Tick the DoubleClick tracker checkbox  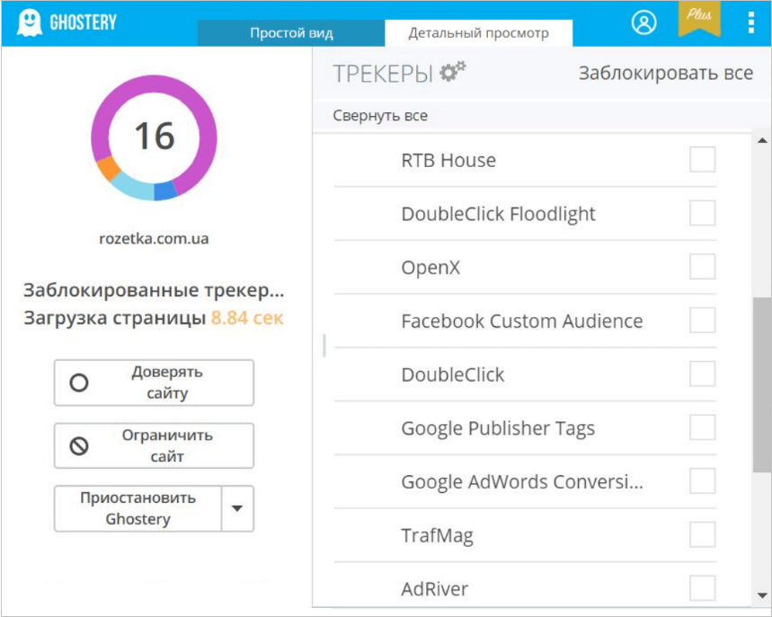(702, 374)
